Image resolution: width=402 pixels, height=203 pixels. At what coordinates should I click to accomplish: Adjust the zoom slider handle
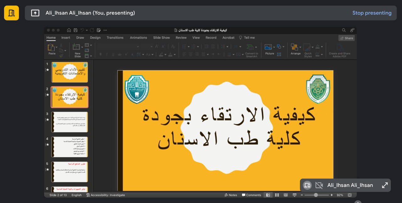(316, 195)
